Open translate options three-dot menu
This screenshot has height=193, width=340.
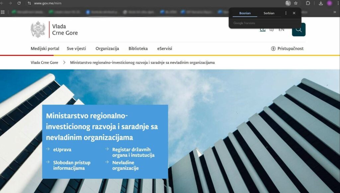286,13
